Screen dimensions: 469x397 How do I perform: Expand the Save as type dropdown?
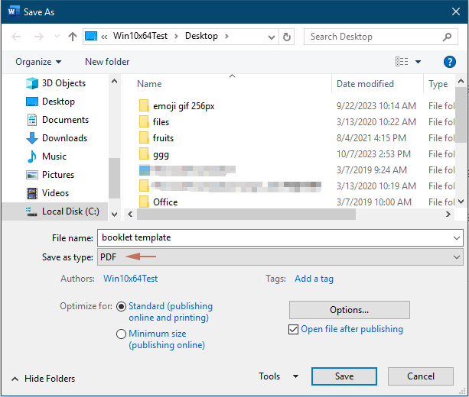[x=280, y=257]
